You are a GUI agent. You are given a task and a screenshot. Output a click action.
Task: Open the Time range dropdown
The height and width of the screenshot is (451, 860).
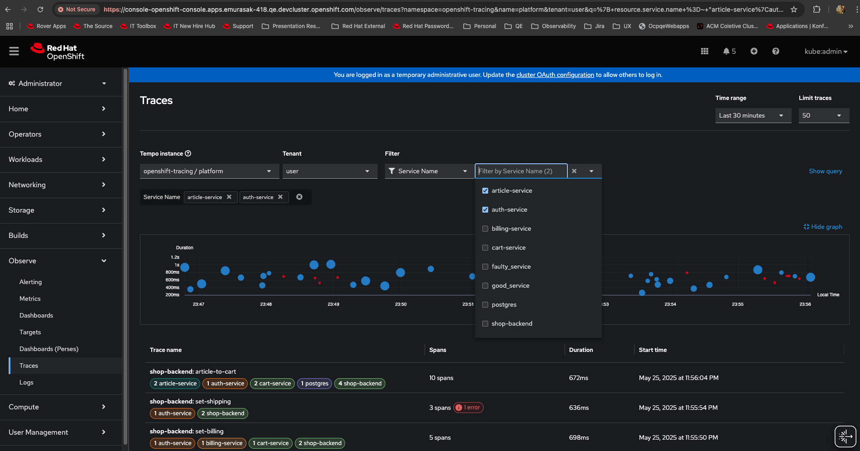[x=753, y=116]
